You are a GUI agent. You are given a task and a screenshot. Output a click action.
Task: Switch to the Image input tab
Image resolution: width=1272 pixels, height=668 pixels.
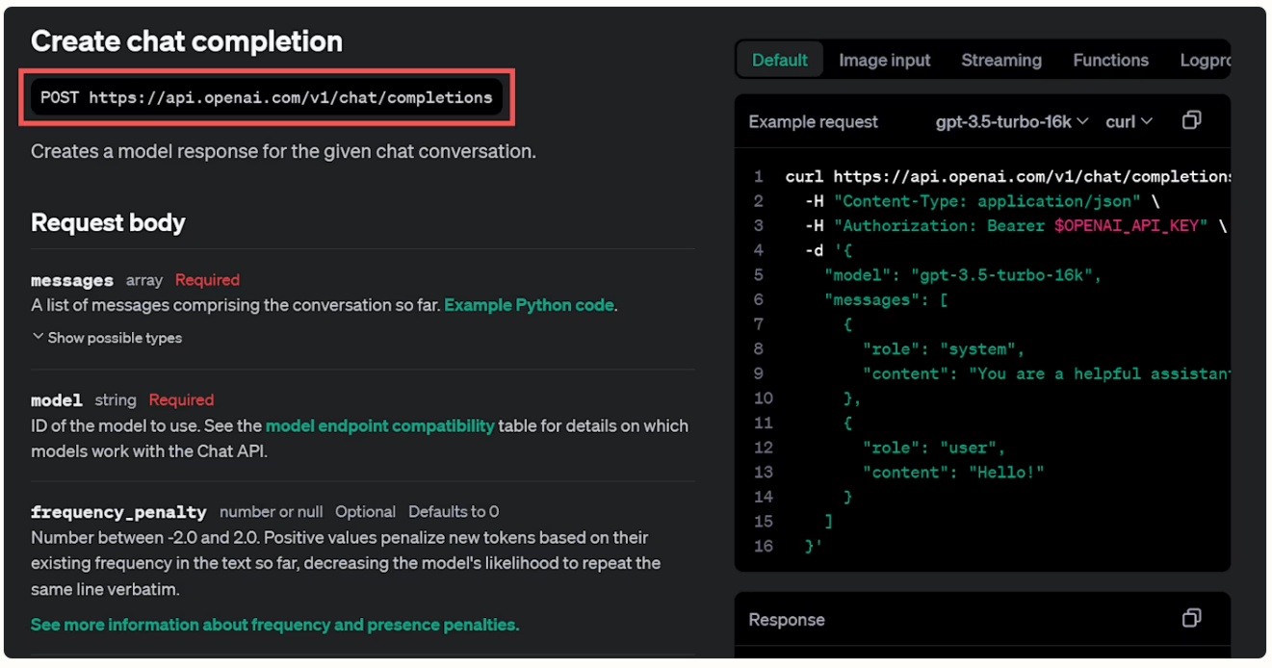pos(884,60)
